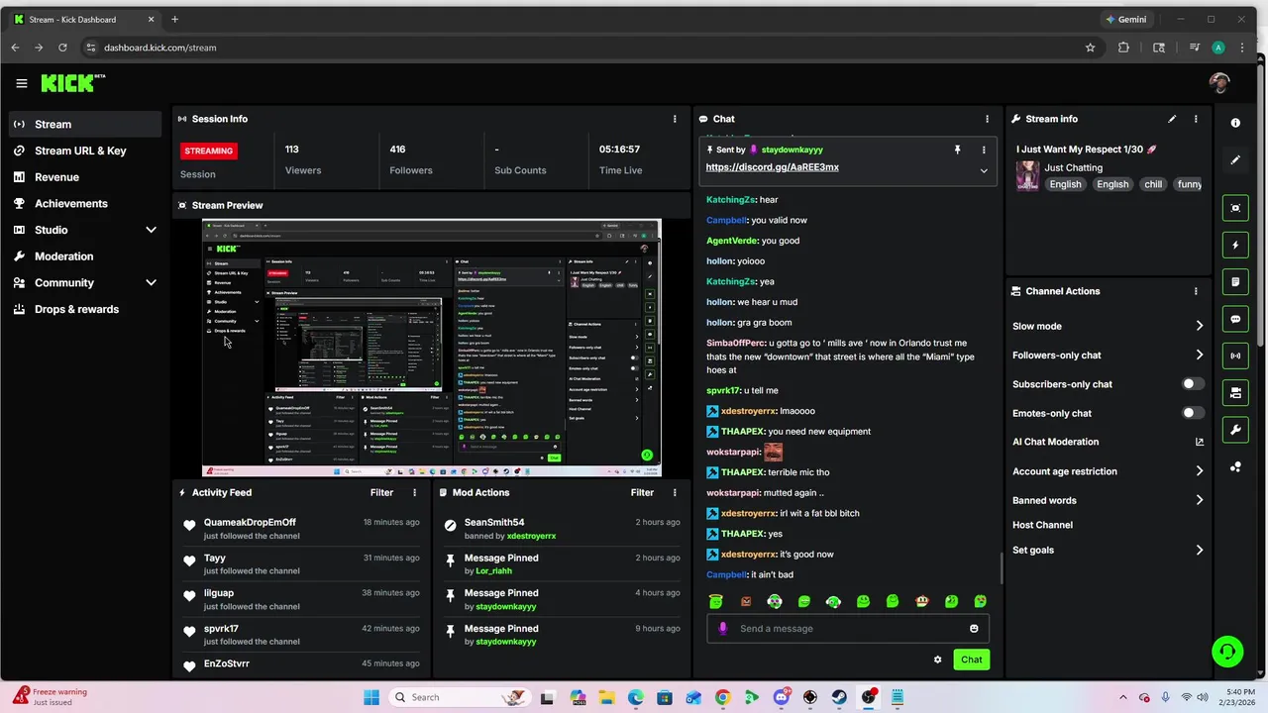Open Followers-only chat settings arrow
The width and height of the screenshot is (1268, 713).
[x=1199, y=355]
